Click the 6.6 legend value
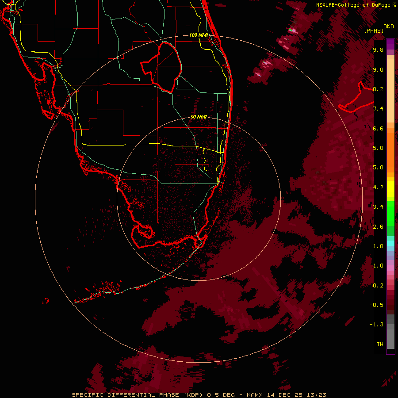 click(x=378, y=128)
